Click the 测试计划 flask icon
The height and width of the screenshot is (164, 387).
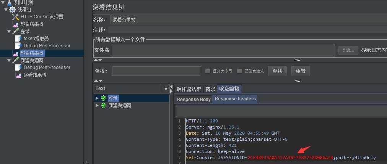[10, 3]
